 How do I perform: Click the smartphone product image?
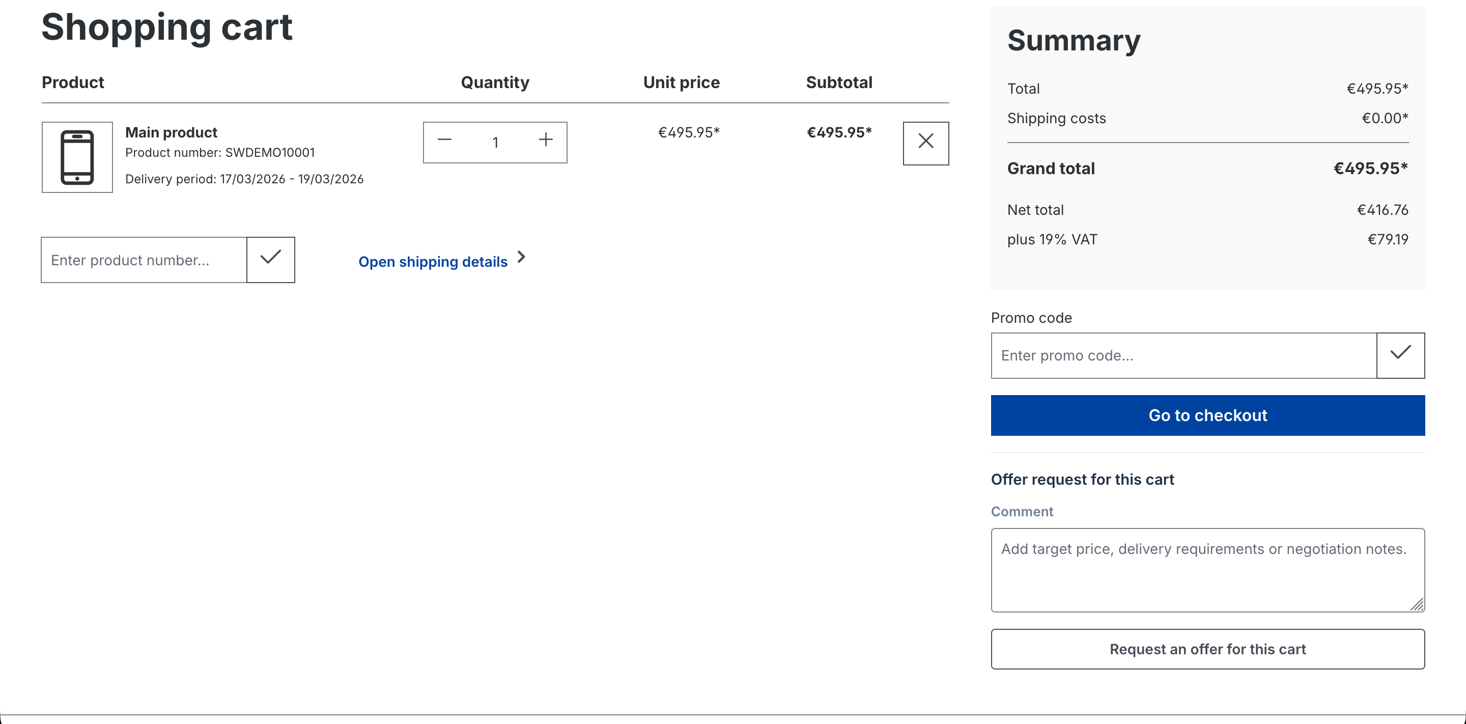tap(77, 157)
